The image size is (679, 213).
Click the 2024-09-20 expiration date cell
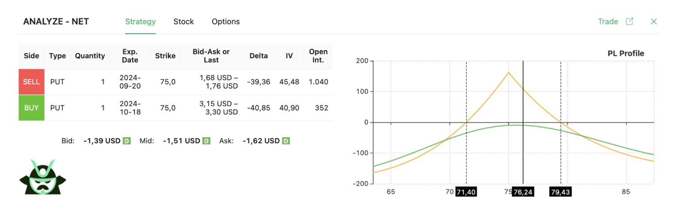pos(130,82)
